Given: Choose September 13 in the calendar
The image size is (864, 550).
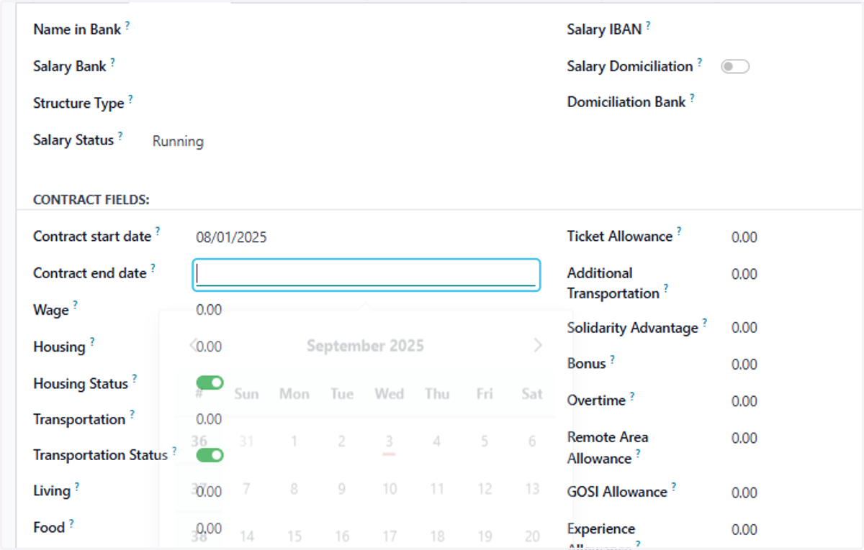Looking at the screenshot, I should coord(532,490).
